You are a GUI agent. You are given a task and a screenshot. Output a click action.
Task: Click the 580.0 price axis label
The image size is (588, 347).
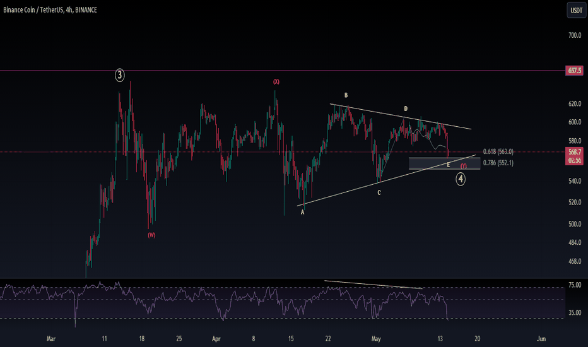(575, 141)
